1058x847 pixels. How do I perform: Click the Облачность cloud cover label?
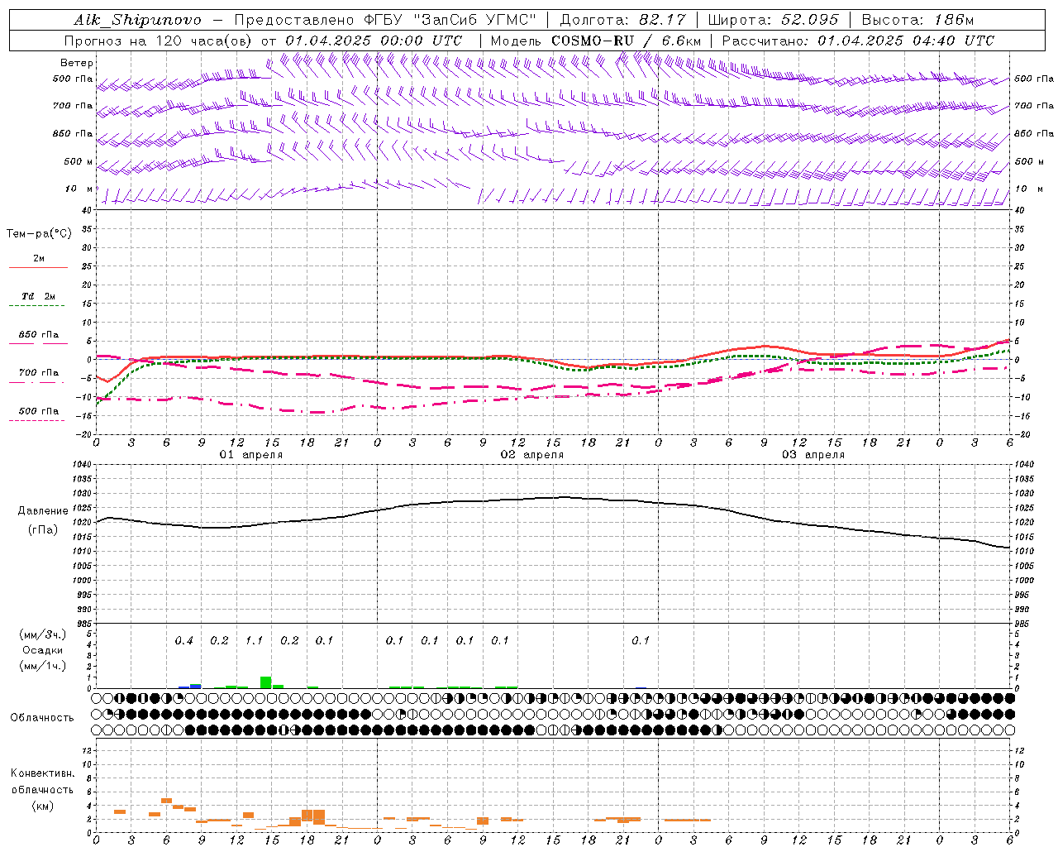pyautogui.click(x=41, y=717)
